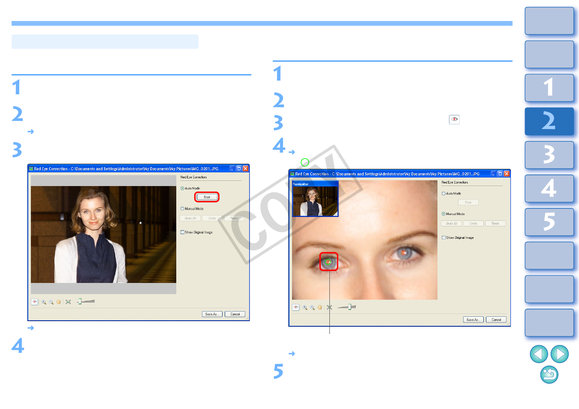Select the Zoom In tool in right dialog
The width and height of the screenshot is (579, 409).
tap(304, 307)
